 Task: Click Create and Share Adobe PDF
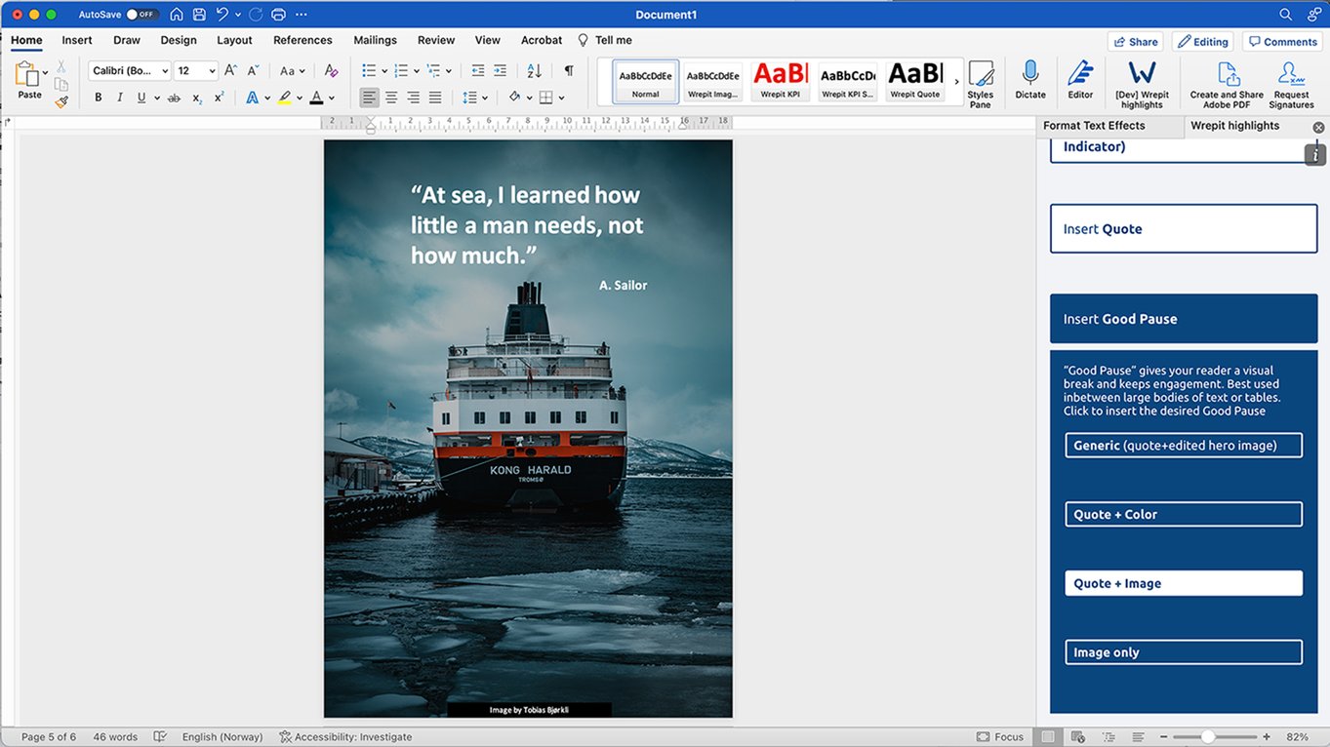click(1227, 84)
